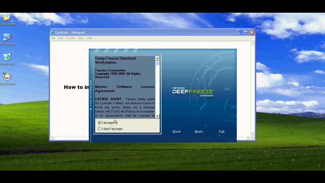Click the license agreement scrollbar thumb
Viewport: 325px width, 183px height.
pos(157,63)
